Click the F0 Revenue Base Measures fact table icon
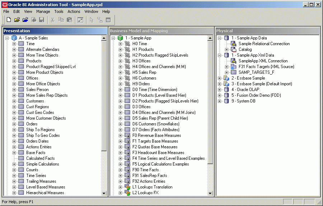Viewport: 323px width, 206px height. tap(127, 135)
